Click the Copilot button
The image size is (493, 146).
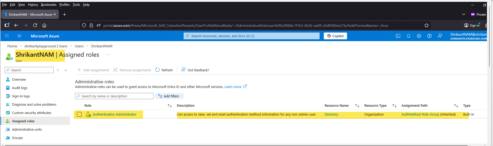[335, 36]
